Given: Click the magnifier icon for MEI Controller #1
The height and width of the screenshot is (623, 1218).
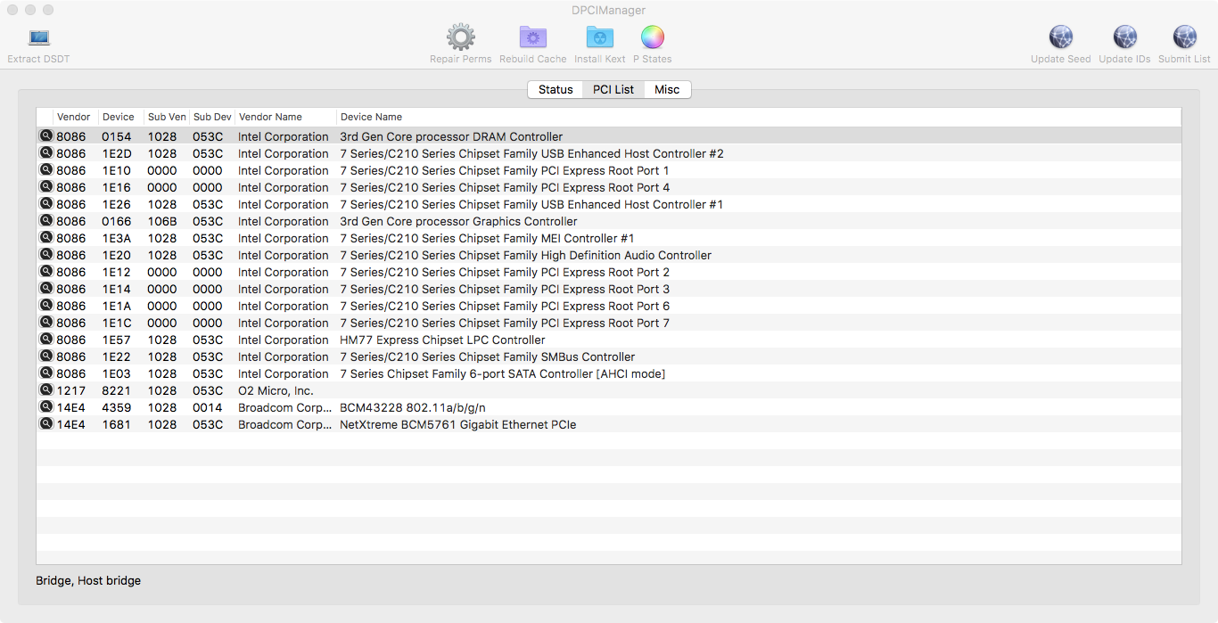Looking at the screenshot, I should pyautogui.click(x=46, y=237).
